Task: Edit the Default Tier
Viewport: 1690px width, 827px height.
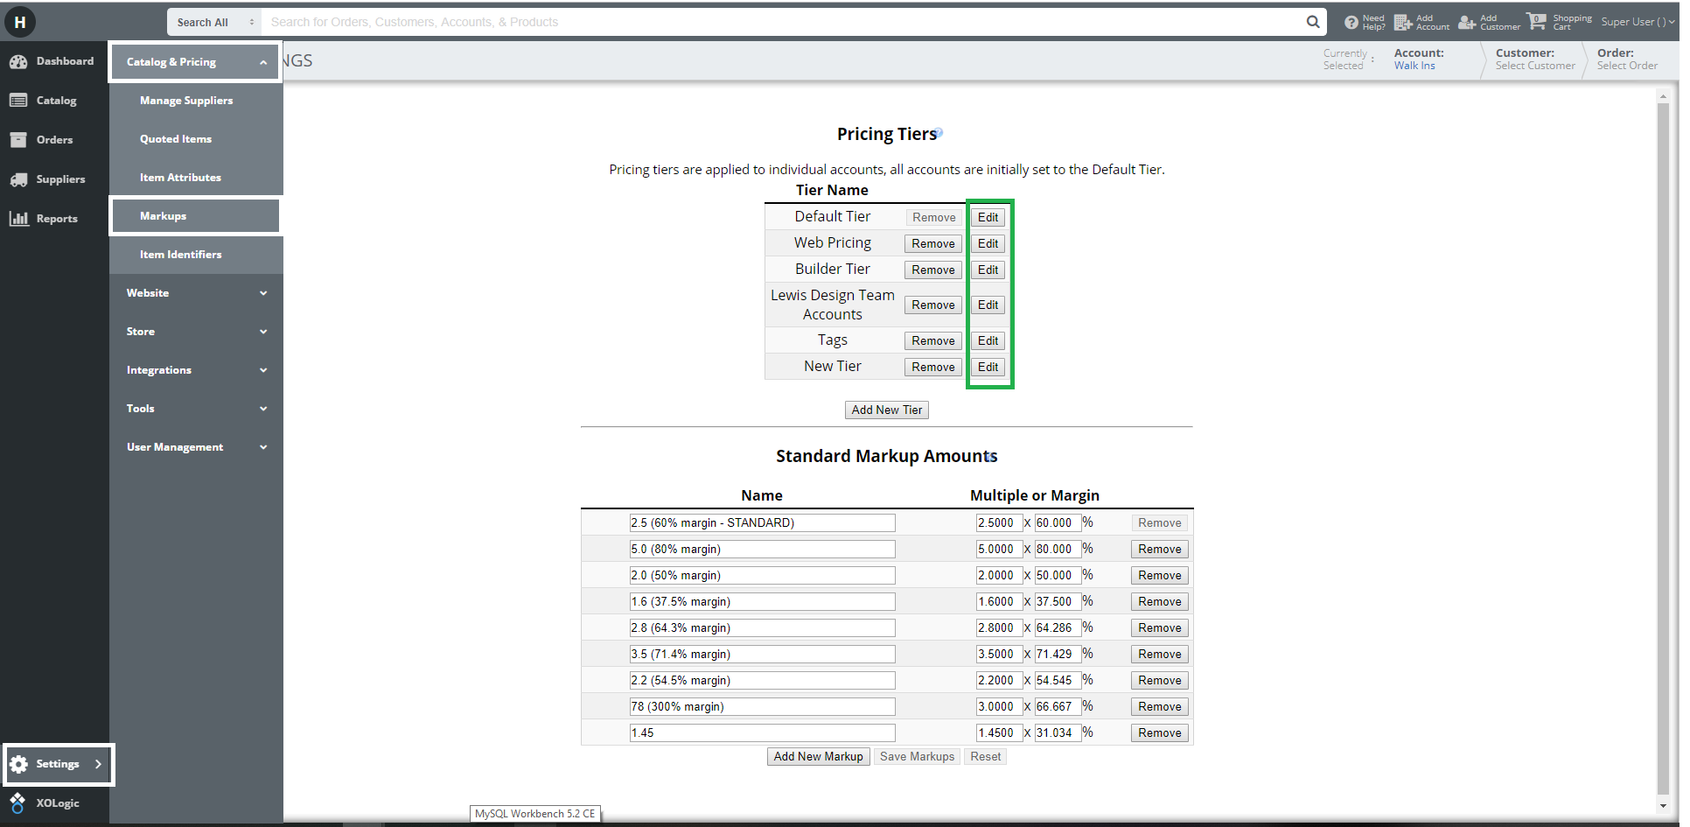Action: [988, 217]
